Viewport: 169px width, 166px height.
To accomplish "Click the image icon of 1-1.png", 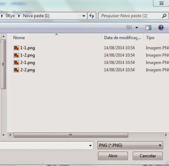I will pos(16,48).
